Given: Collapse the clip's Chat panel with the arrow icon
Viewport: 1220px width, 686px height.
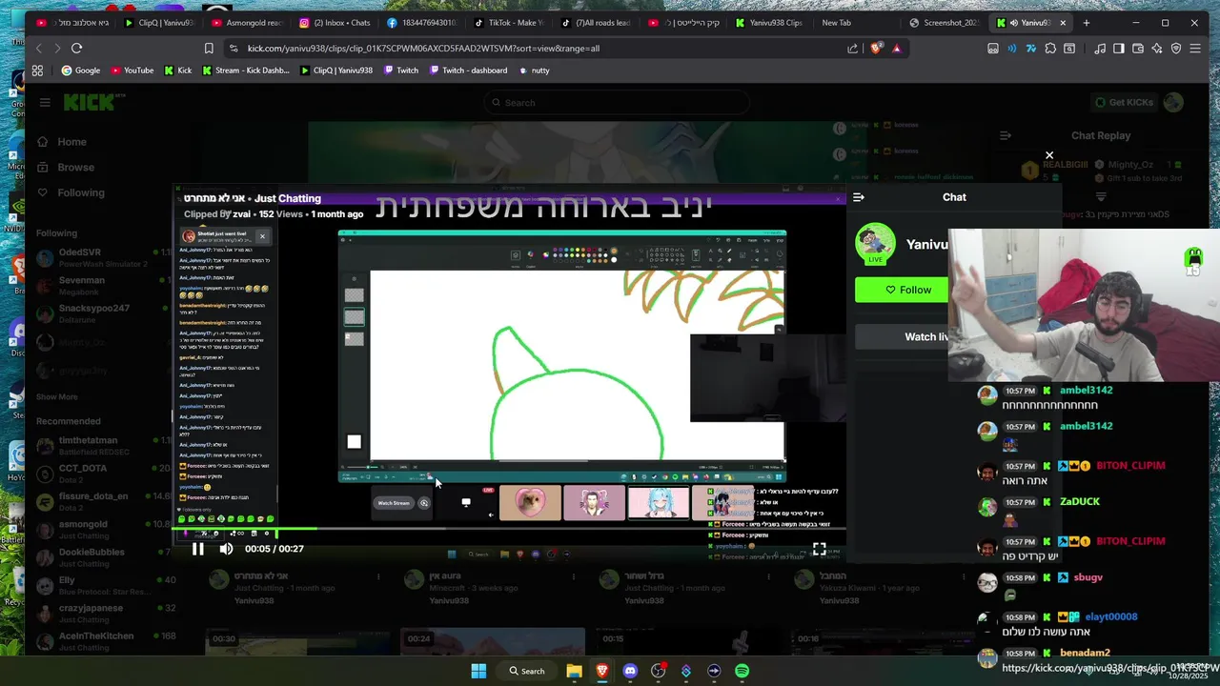Looking at the screenshot, I should [859, 197].
